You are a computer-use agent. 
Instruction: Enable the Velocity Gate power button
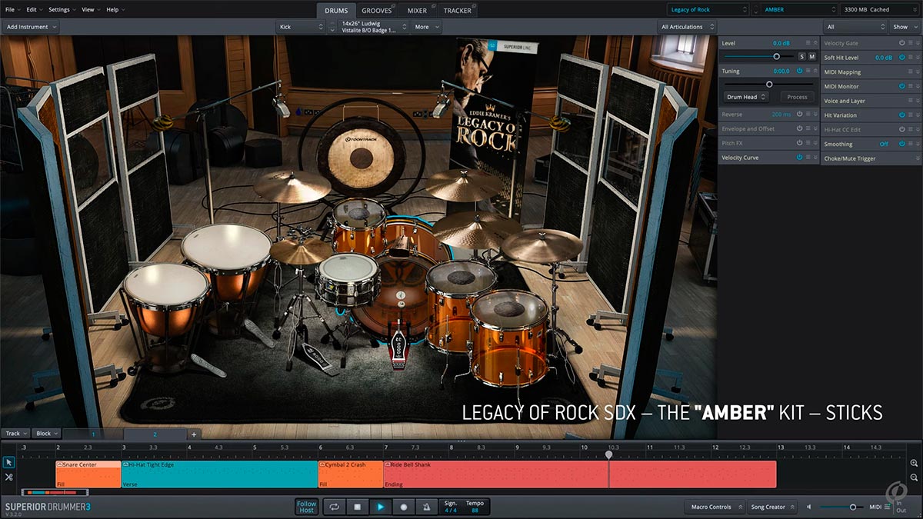point(902,43)
